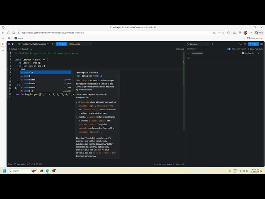Click Clear Past Runs

pos(255,49)
